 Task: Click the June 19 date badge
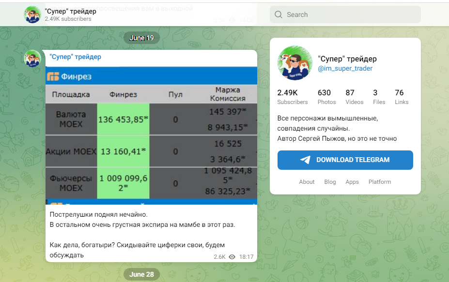coord(141,38)
